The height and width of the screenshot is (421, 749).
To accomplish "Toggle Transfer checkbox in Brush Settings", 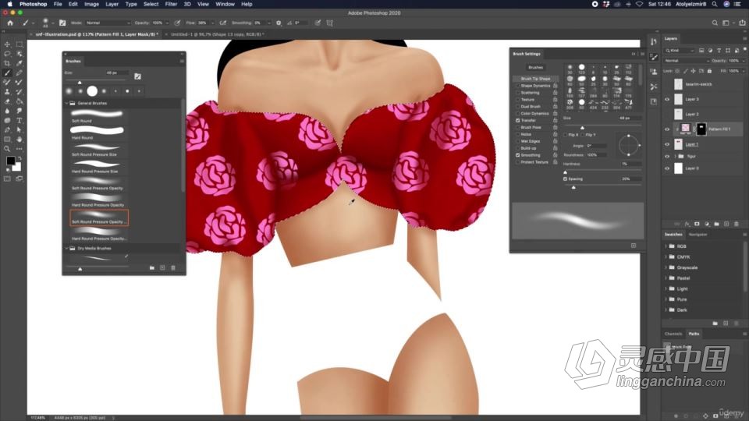I will pos(518,120).
